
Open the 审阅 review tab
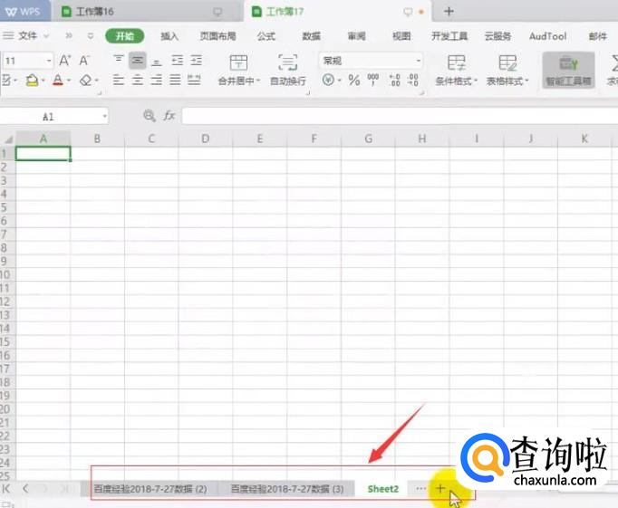coord(356,36)
